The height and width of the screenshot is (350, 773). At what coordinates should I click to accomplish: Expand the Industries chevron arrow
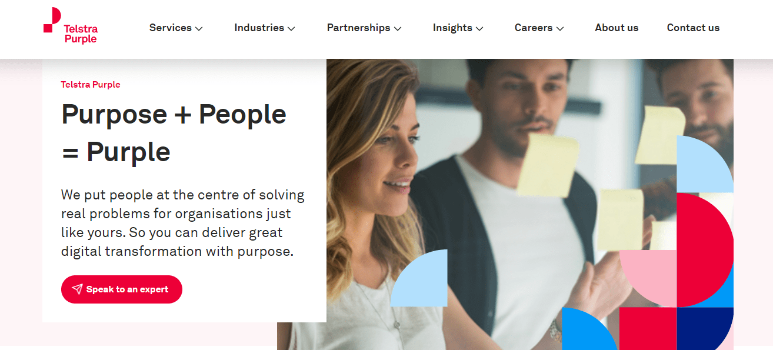[291, 28]
